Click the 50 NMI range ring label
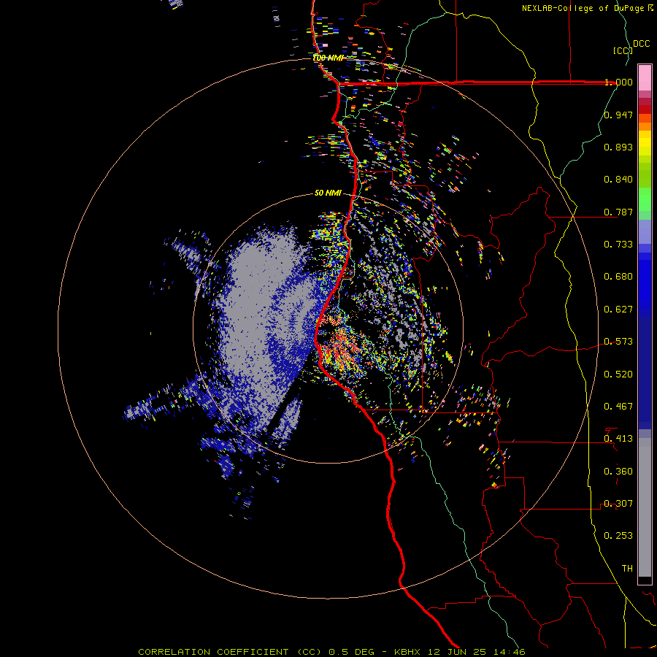 [328, 193]
